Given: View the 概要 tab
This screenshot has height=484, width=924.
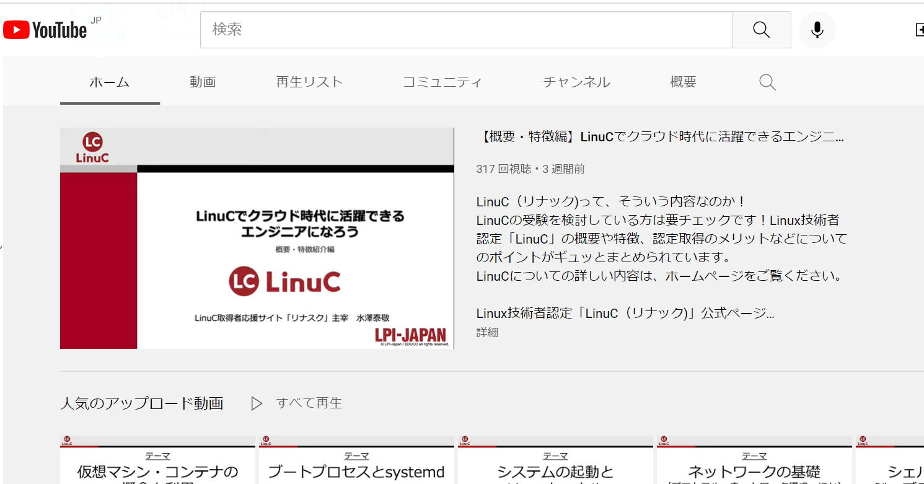Looking at the screenshot, I should (x=683, y=82).
